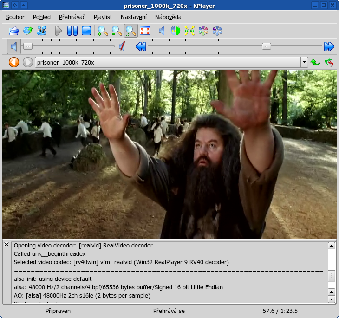Close the message log with the X button
339x318 pixels.
pyautogui.click(x=7, y=245)
